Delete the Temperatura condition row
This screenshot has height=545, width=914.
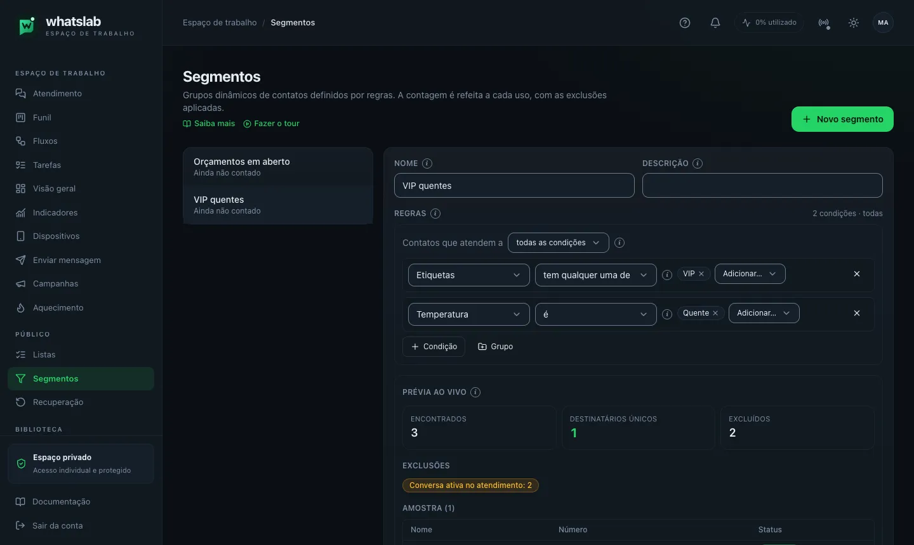click(x=857, y=313)
